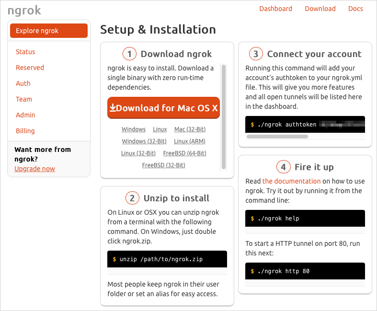Click the Connect your account heading

click(314, 54)
